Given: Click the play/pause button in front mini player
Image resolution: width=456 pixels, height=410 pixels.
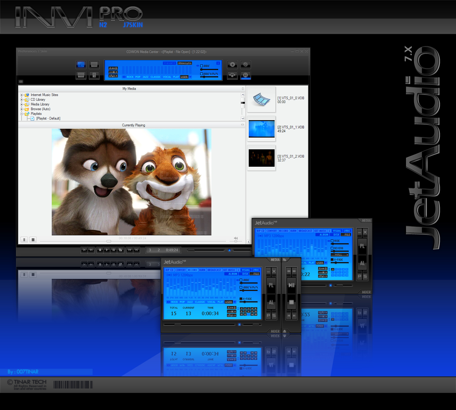Looking at the screenshot, I should pyautogui.click(x=291, y=285).
